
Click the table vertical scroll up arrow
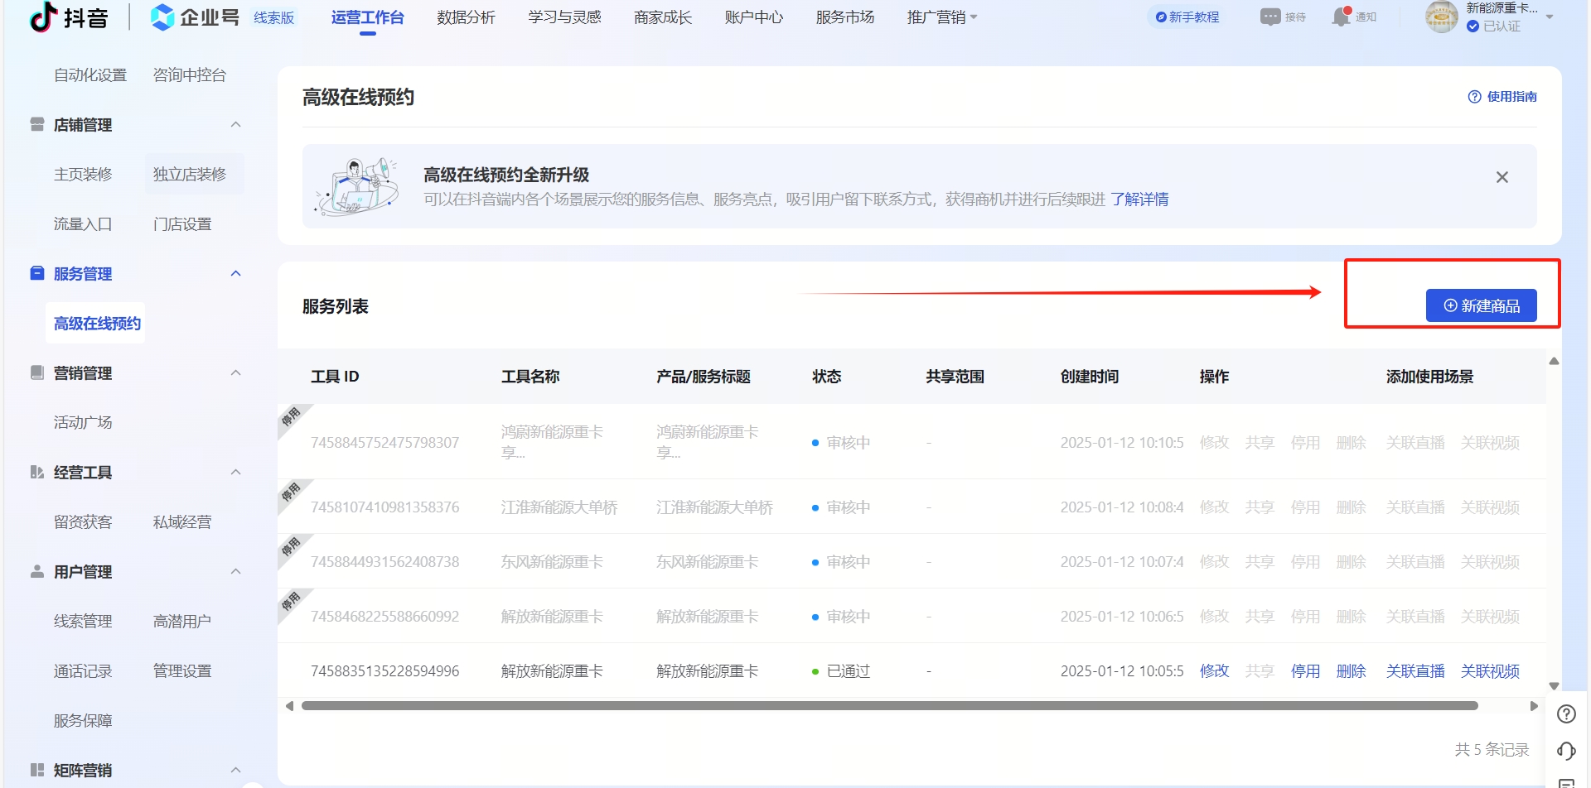[x=1555, y=361]
